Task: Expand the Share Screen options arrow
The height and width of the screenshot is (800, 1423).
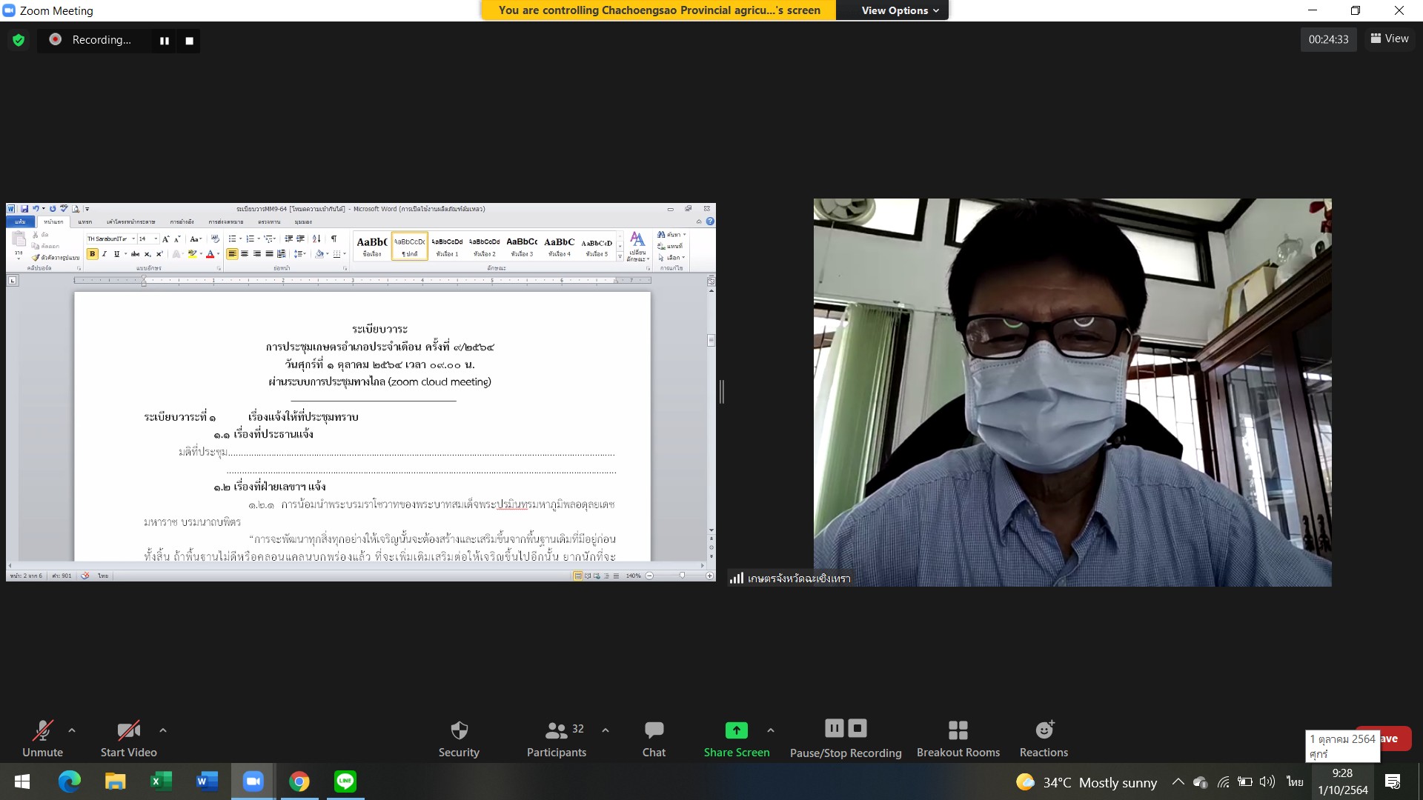Action: pyautogui.click(x=771, y=730)
